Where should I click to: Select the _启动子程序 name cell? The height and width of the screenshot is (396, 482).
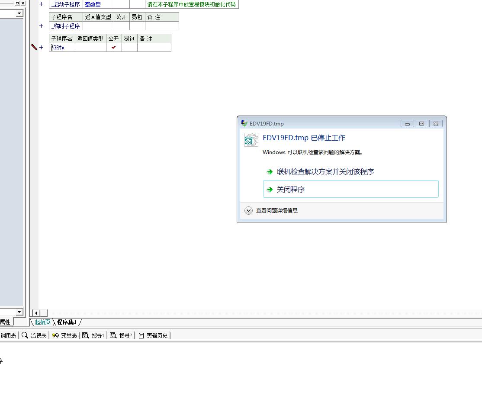point(66,4)
